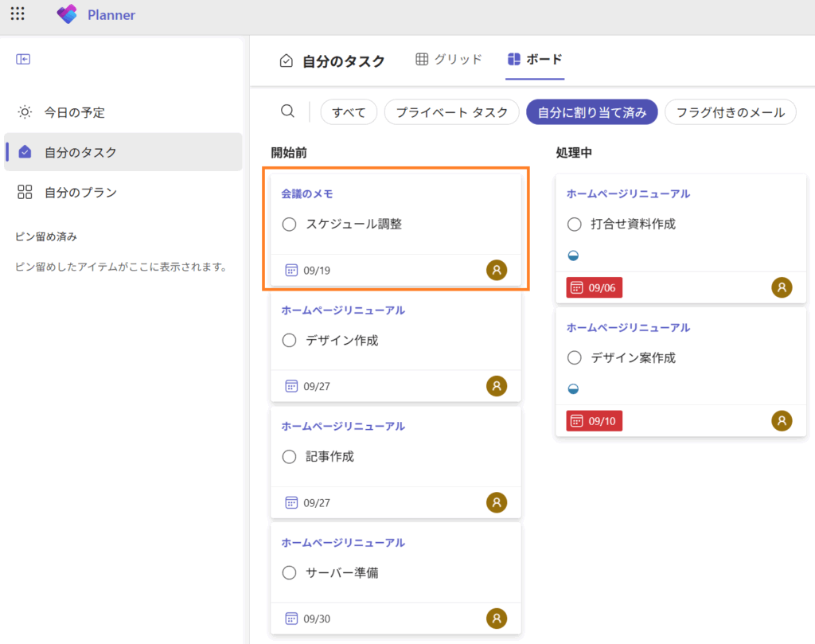Filter by すべて
Viewport: 815px width, 644px height.
[349, 112]
